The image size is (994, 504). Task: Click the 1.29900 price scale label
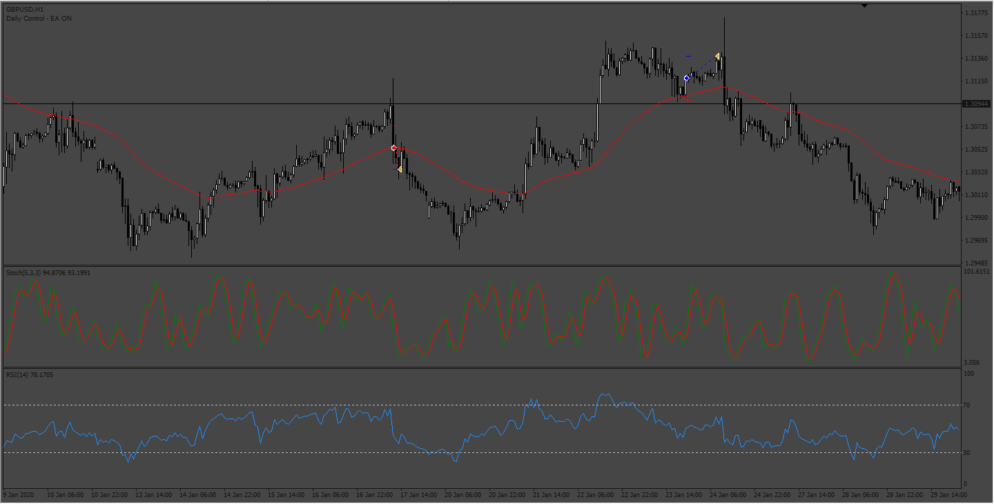click(975, 218)
